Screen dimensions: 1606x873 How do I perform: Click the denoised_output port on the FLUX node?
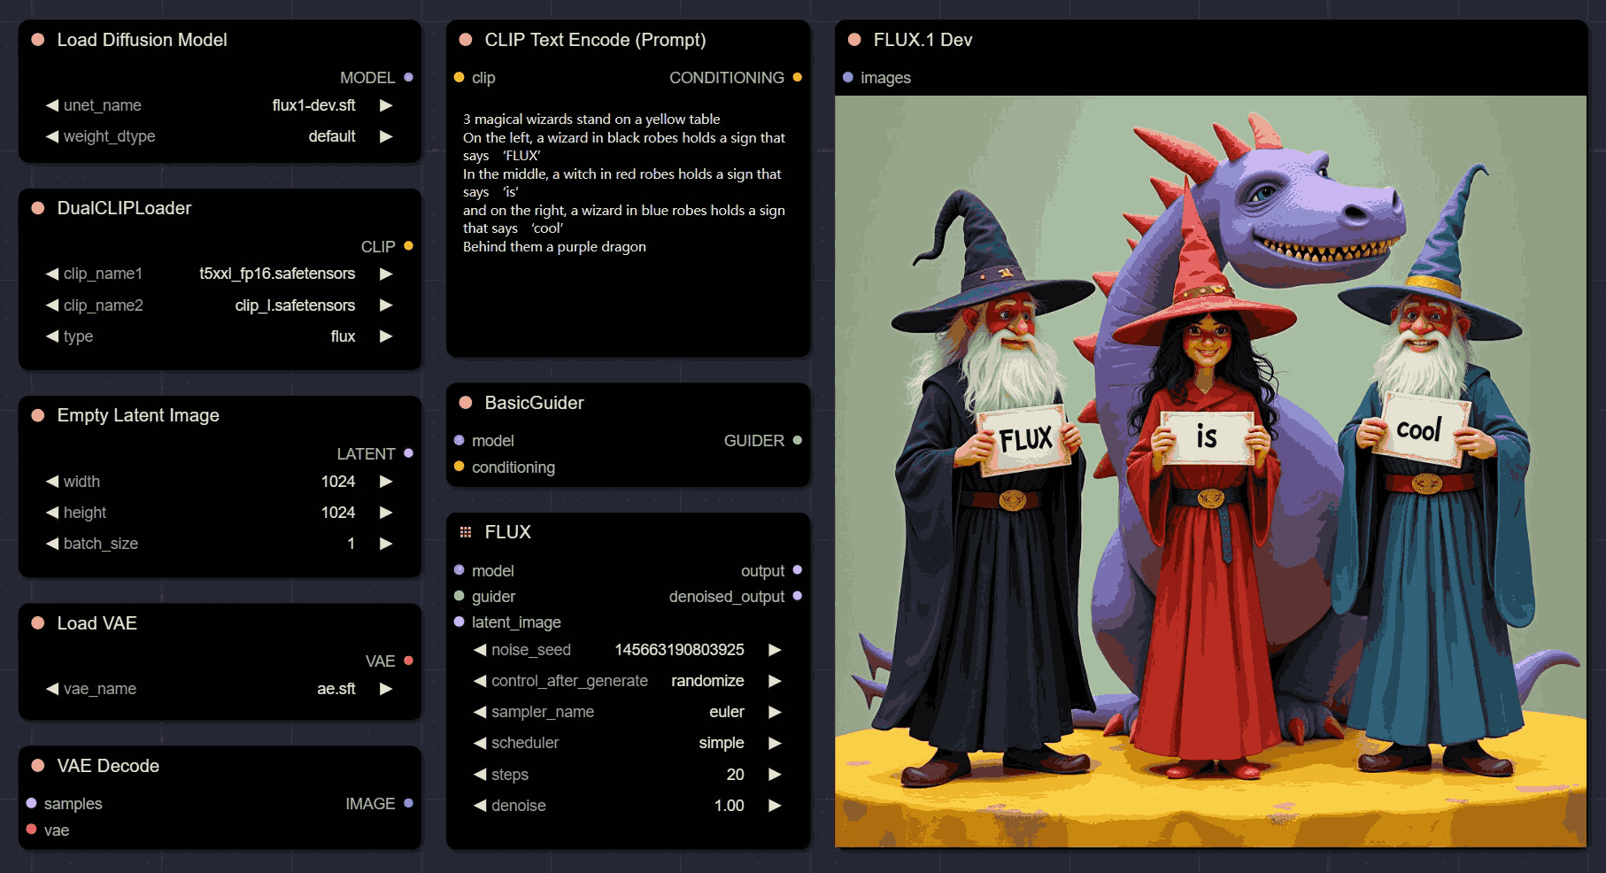(798, 596)
